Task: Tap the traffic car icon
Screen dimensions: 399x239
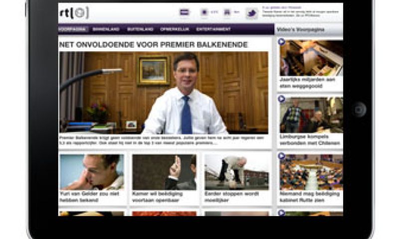Action: (x=227, y=12)
